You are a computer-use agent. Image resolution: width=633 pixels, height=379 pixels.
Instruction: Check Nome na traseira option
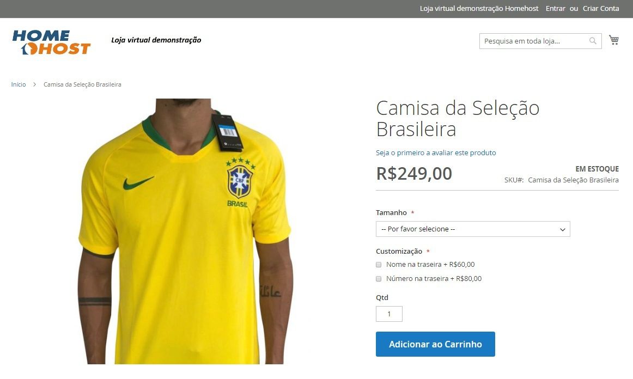[x=379, y=265]
